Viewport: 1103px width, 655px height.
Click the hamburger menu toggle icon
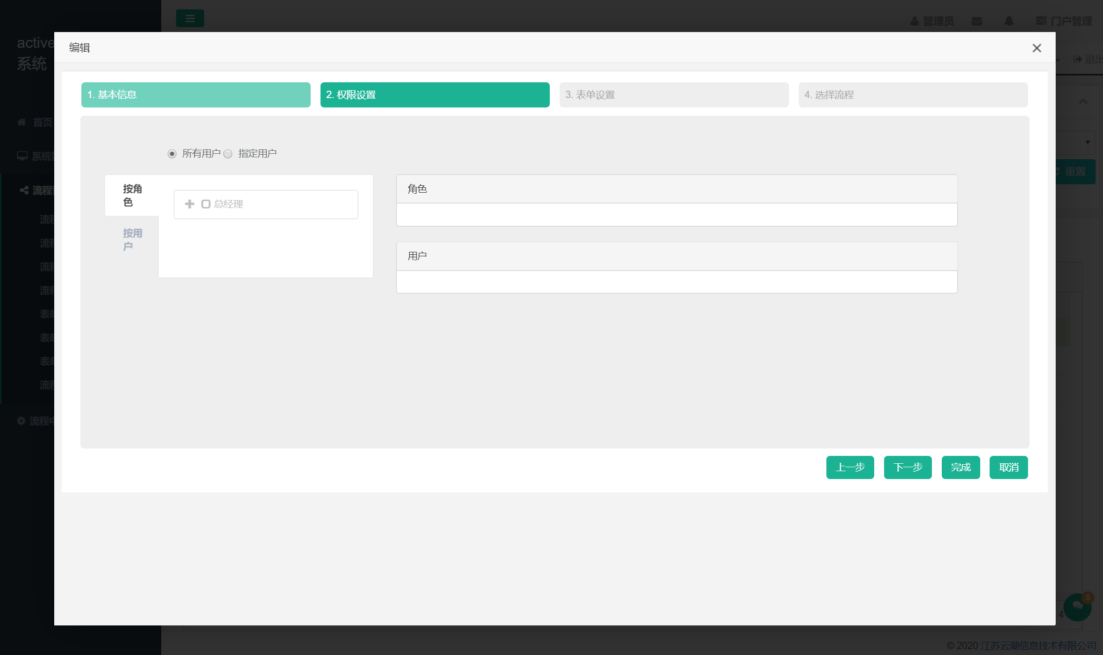coord(190,19)
